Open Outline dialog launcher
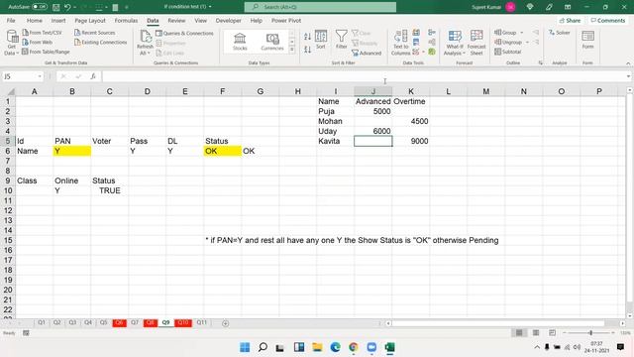The height and width of the screenshot is (357, 634). pyautogui.click(x=541, y=63)
